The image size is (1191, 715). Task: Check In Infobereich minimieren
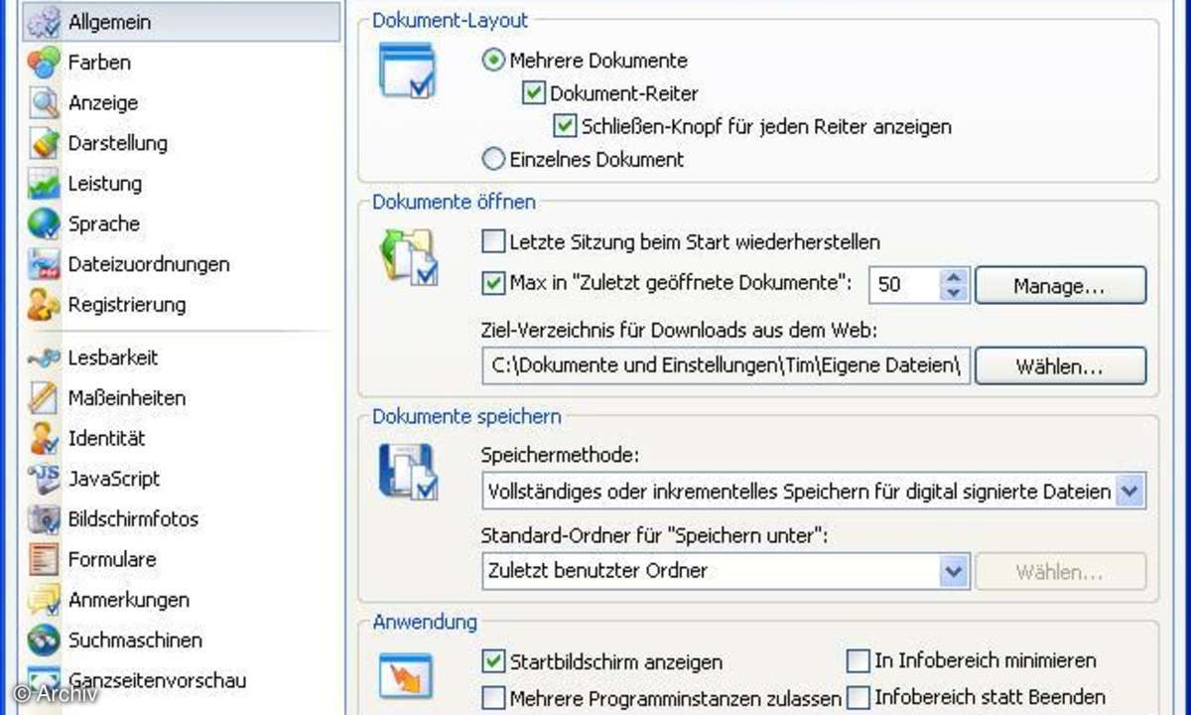858,660
